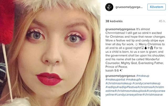Open the caption author name gruesomelygorgeous

point(120,29)
